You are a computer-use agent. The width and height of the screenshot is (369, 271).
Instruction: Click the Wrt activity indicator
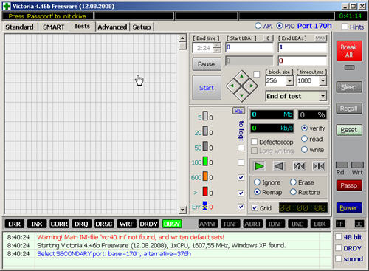(357, 165)
